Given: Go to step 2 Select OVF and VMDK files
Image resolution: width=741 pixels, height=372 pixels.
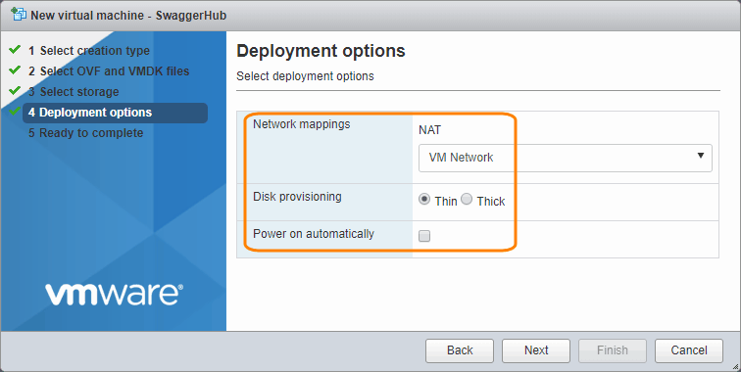Looking at the screenshot, I should [x=109, y=71].
